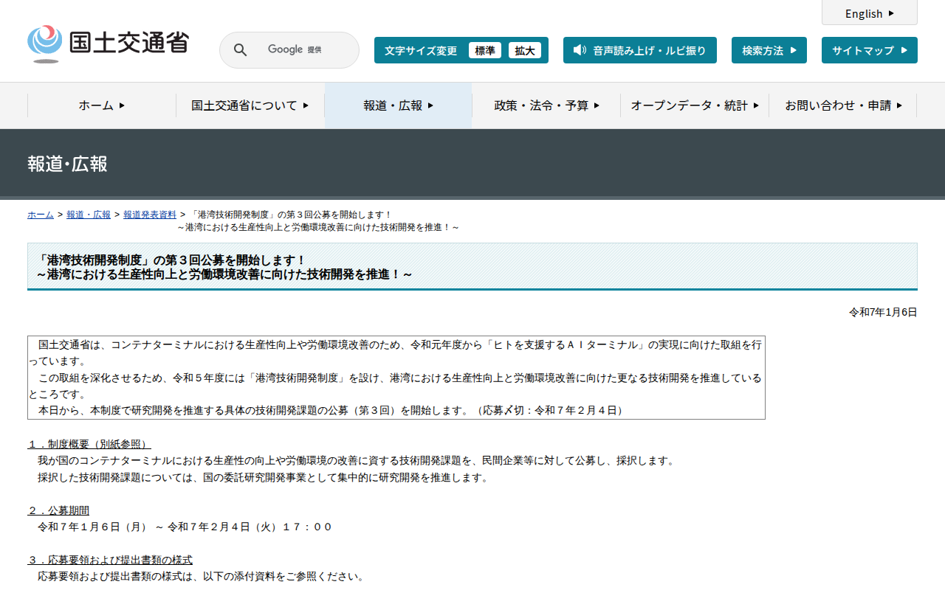Open オープンデータ・統計 menu

(x=695, y=105)
